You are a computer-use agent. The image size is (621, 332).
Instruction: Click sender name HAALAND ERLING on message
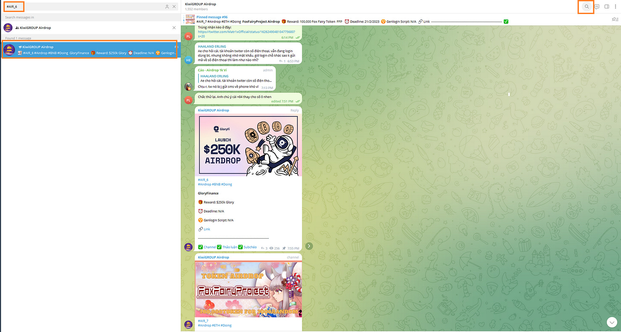212,46
